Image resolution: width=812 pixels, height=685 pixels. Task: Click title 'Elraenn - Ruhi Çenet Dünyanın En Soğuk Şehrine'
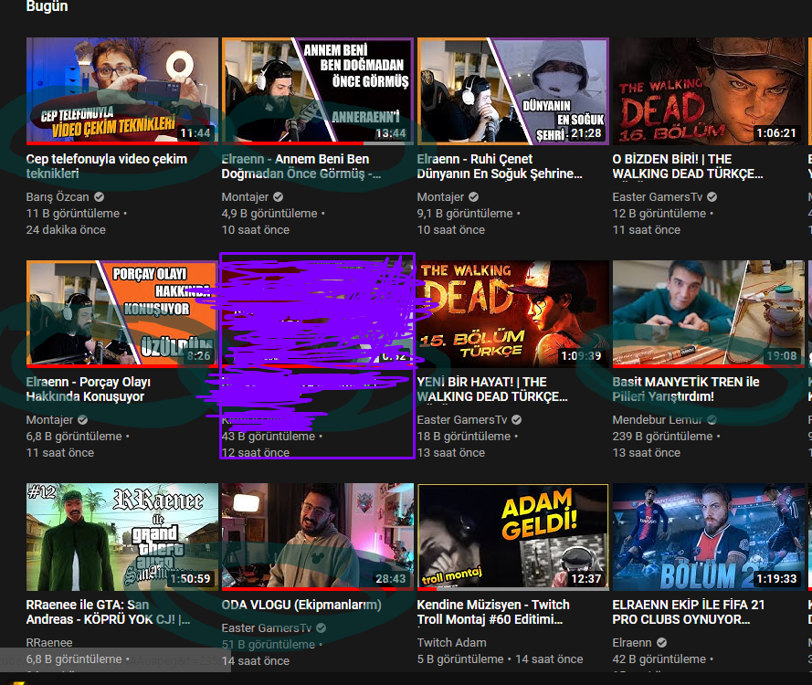click(500, 166)
